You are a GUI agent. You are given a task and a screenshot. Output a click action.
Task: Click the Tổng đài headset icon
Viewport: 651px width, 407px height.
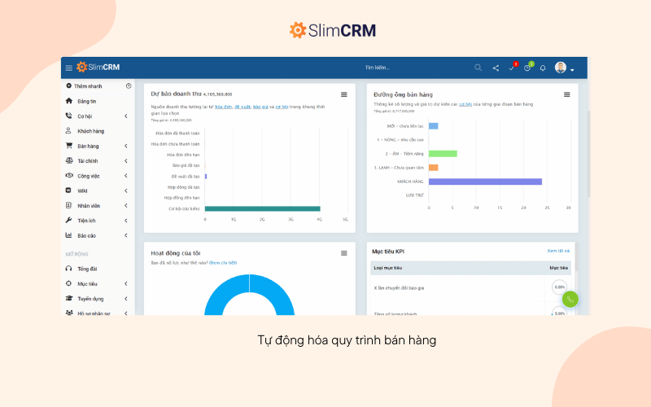tap(68, 269)
